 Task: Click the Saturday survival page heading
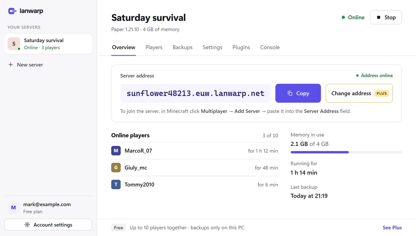(149, 18)
